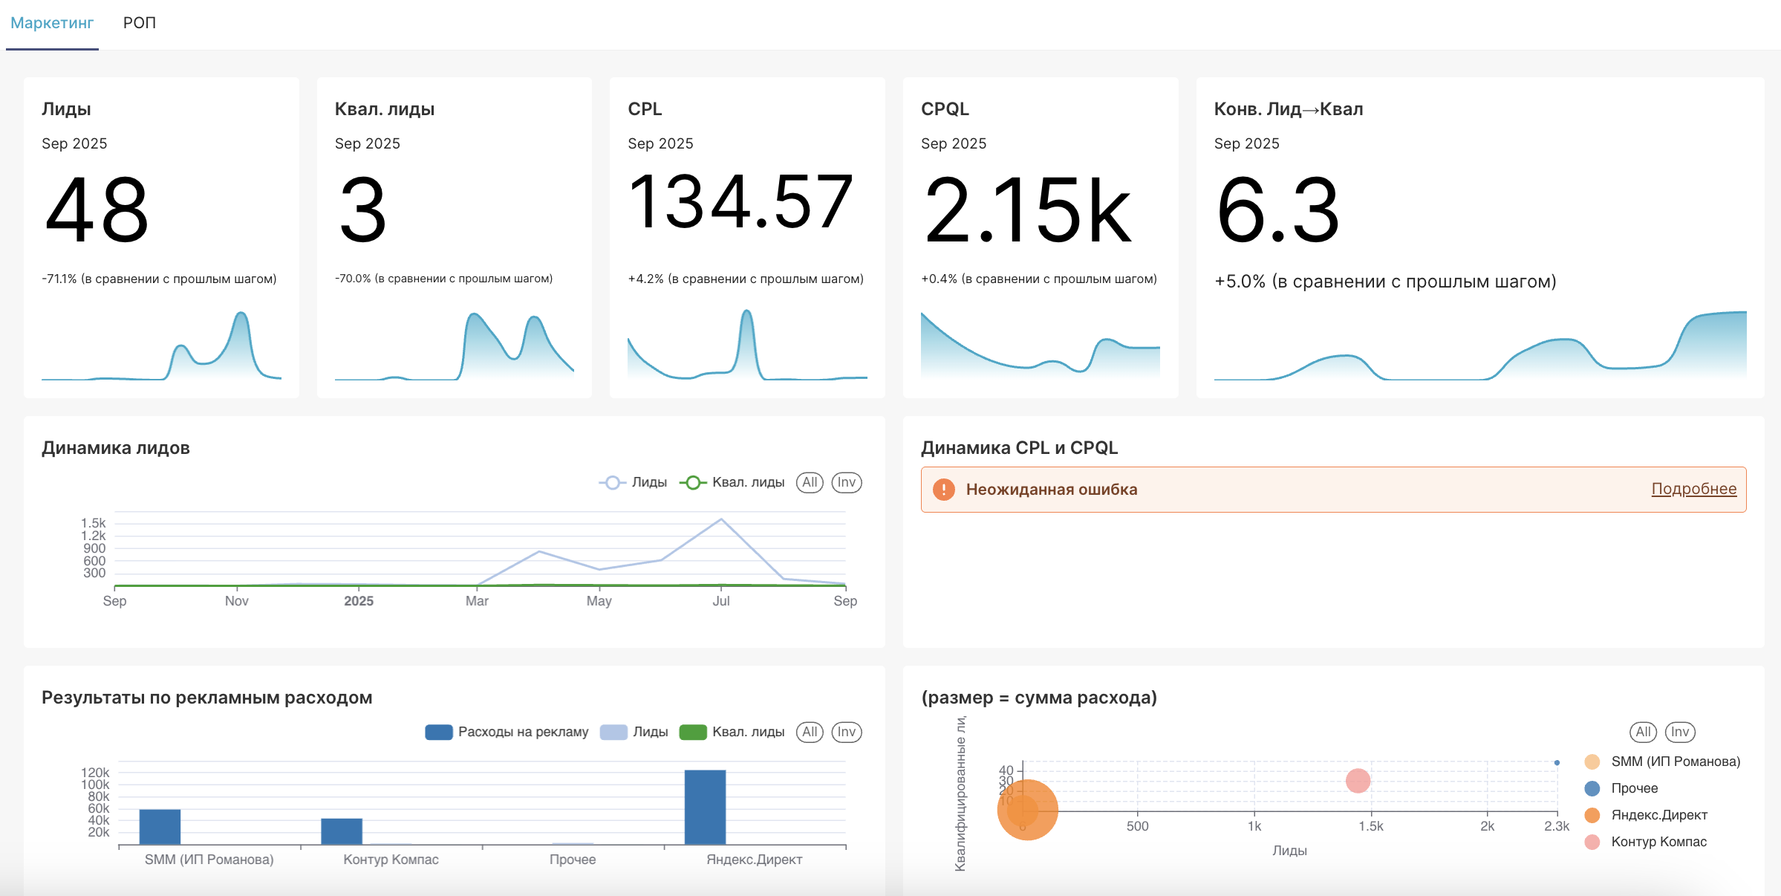
Task: Click the orange error warning icon
Action: click(x=943, y=490)
